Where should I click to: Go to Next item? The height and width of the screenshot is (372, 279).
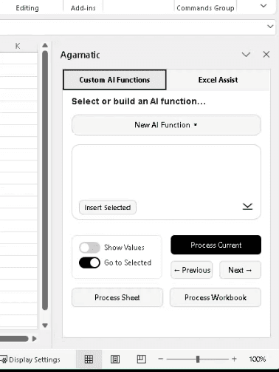click(x=240, y=270)
